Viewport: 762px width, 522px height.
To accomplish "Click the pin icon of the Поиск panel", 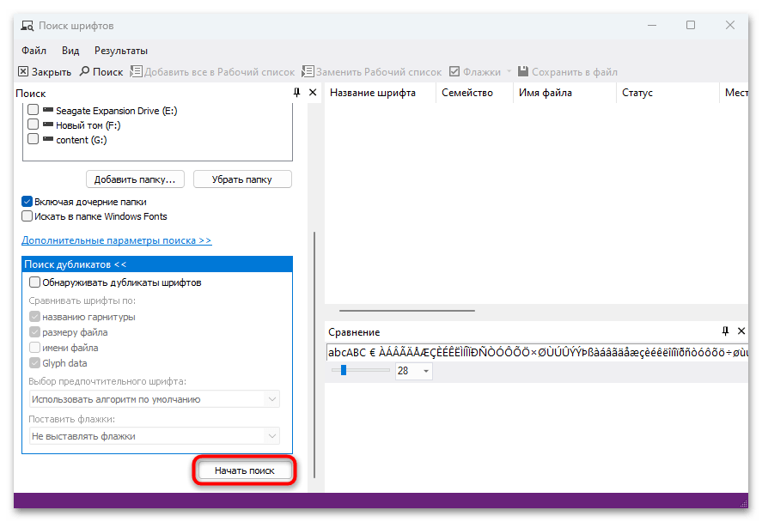I will pos(296,92).
